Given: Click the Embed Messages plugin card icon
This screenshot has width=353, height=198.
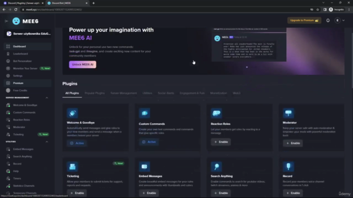Looking at the screenshot, I should pos(145,167).
